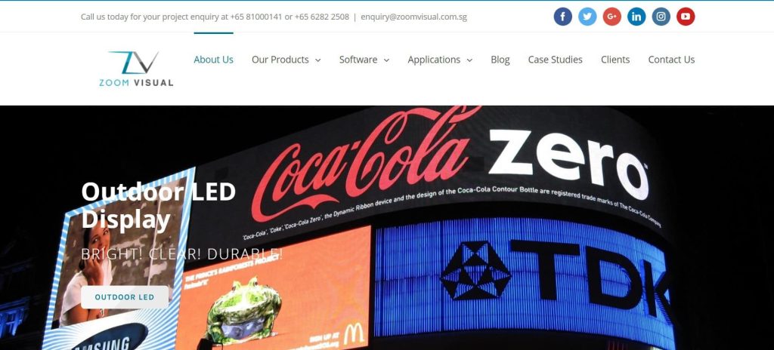Click the Zoom Visual logo
774x350 pixels.
[x=136, y=69]
